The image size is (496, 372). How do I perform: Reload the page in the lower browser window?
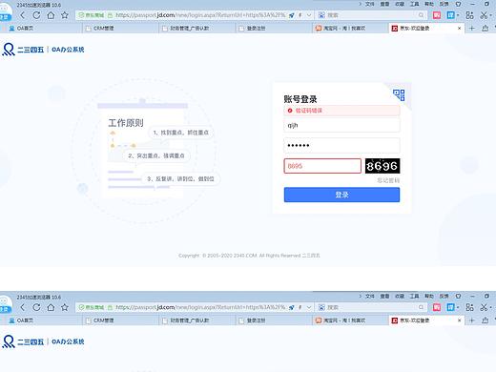[36, 307]
